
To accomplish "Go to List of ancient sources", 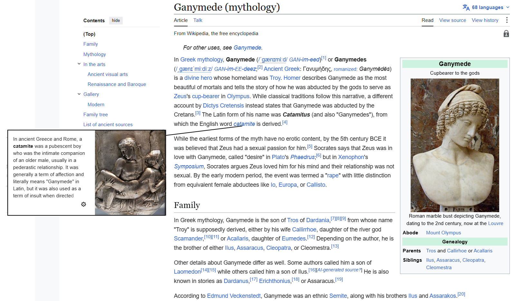I will pyautogui.click(x=108, y=125).
